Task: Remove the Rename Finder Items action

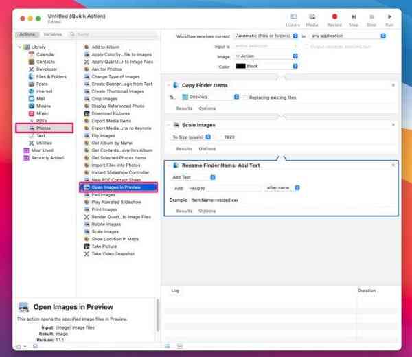Action: (x=393, y=165)
